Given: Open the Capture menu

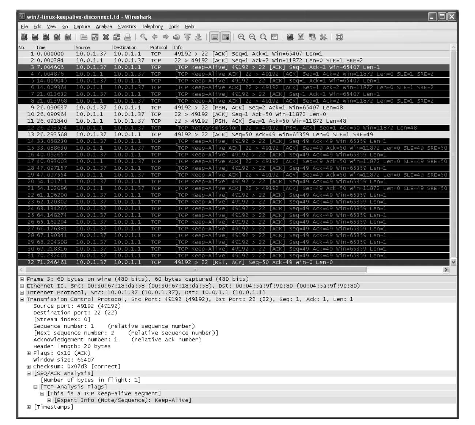Looking at the screenshot, I should tap(82, 27).
